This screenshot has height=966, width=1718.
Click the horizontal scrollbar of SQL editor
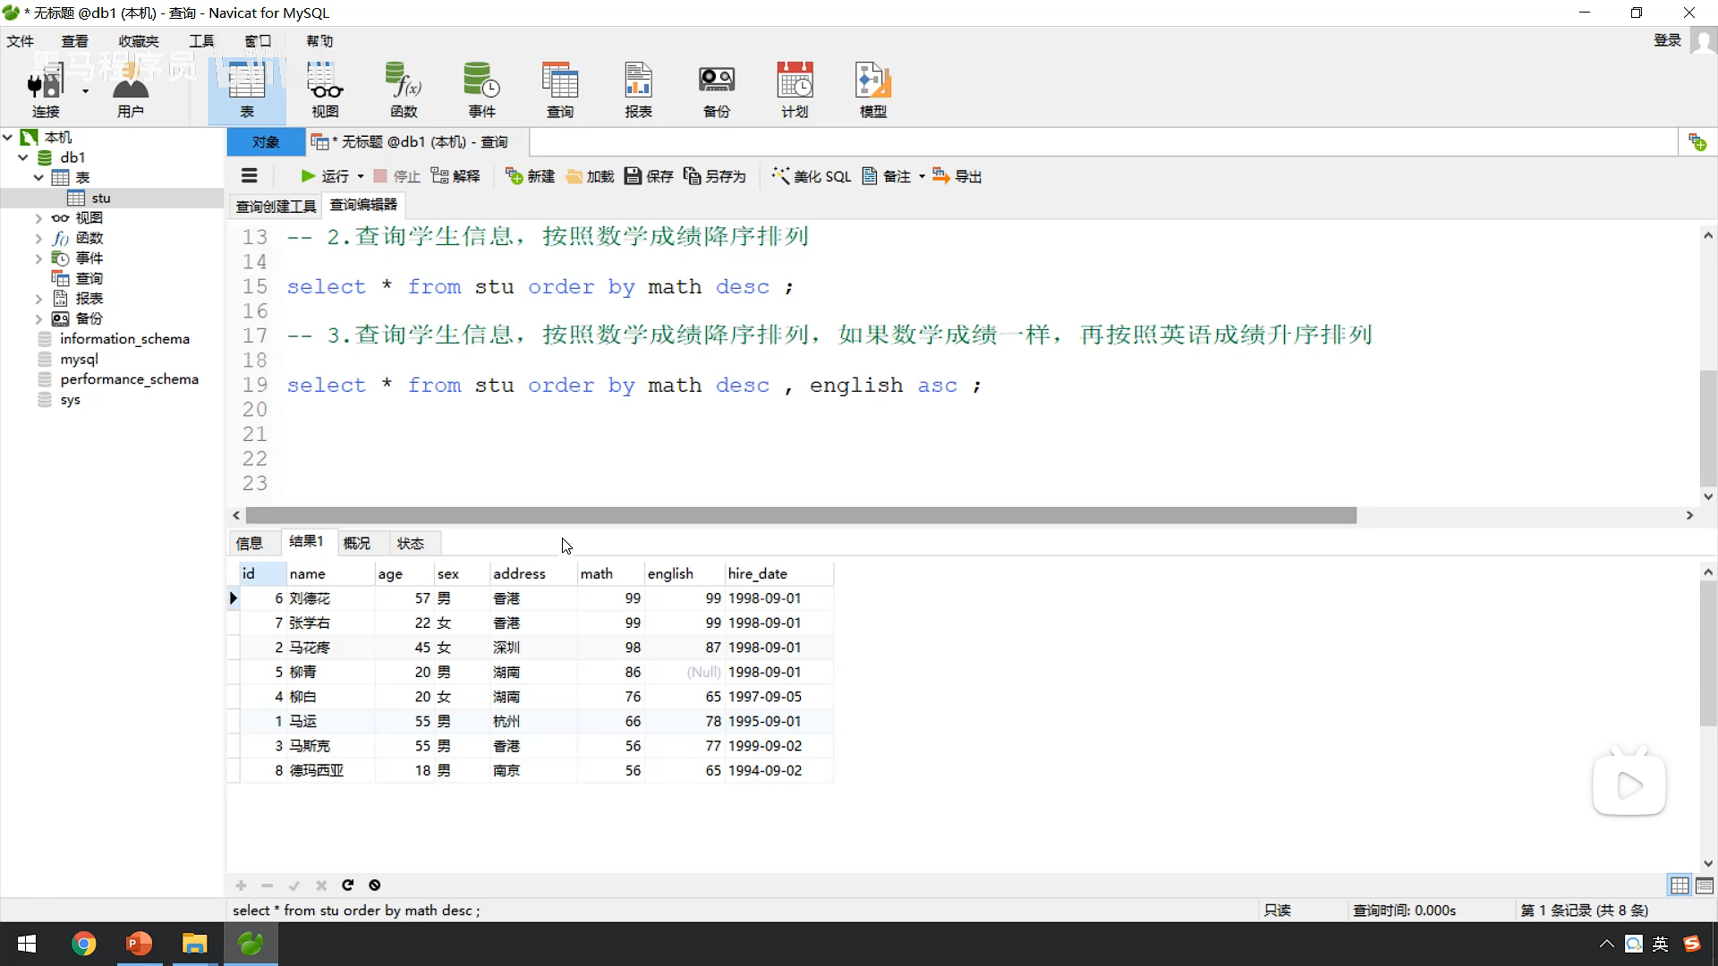click(801, 515)
